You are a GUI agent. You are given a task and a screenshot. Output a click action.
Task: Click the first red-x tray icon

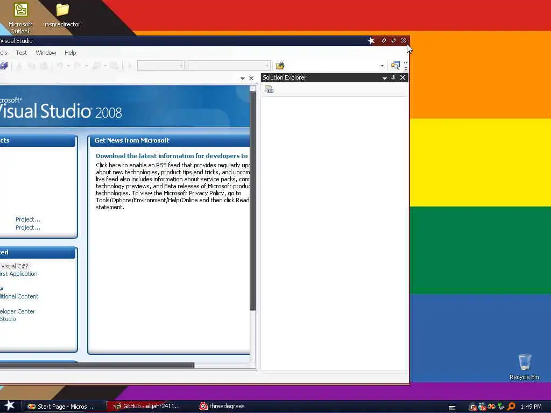[473, 407]
